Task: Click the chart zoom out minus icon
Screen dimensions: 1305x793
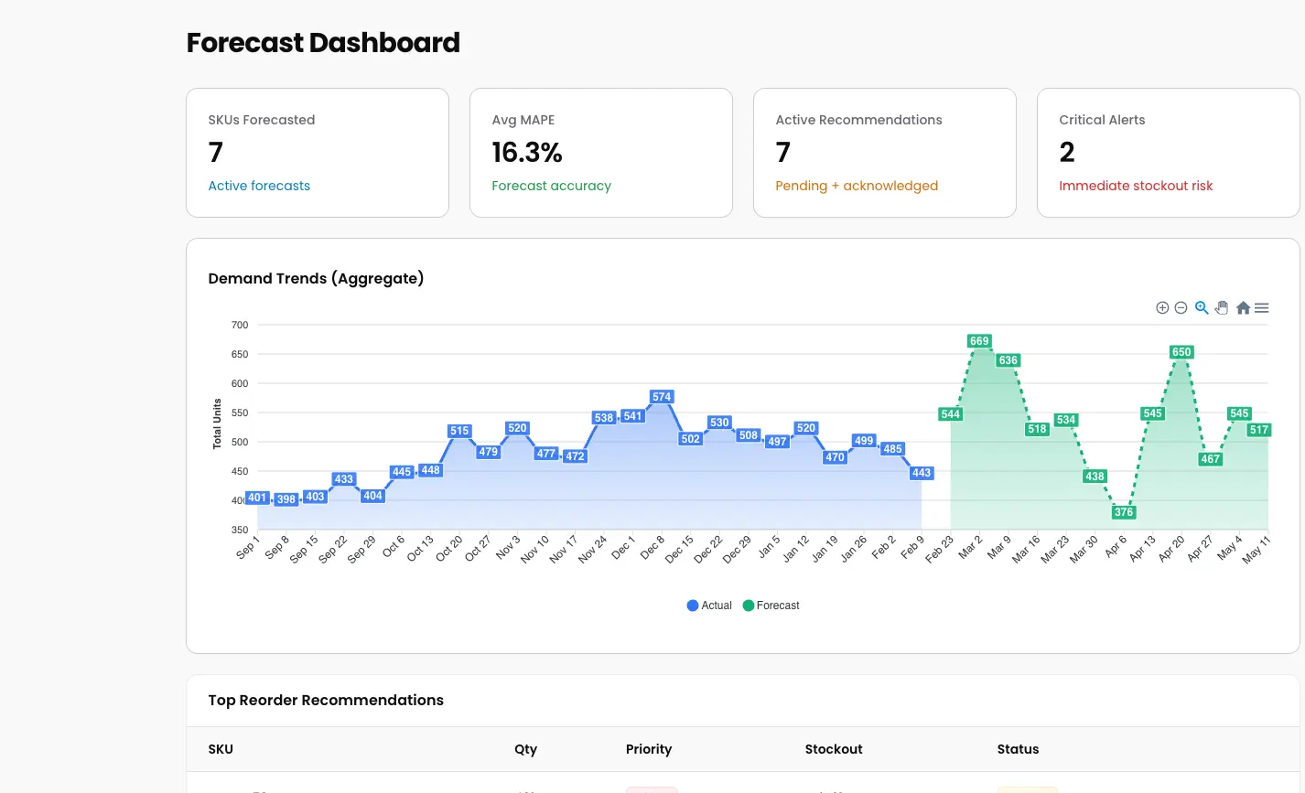Action: [1181, 308]
